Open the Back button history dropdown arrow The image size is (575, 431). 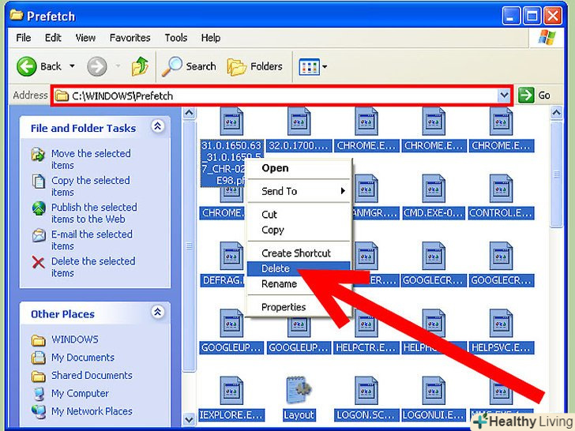point(73,66)
